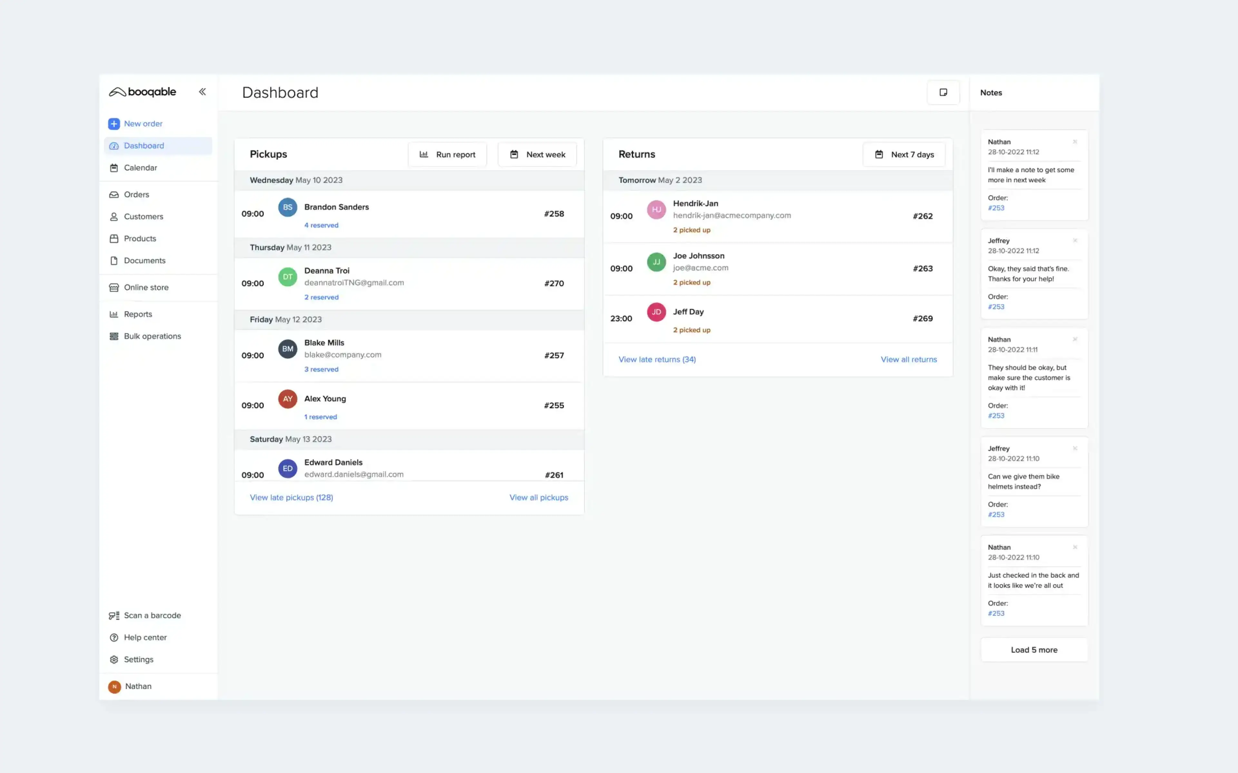Create a new order using the plus icon
Image resolution: width=1238 pixels, height=773 pixels.
[113, 123]
